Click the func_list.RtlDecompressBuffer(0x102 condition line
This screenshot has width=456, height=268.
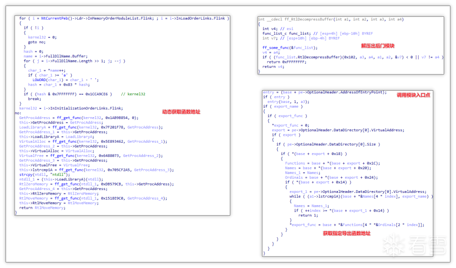(x=353, y=57)
